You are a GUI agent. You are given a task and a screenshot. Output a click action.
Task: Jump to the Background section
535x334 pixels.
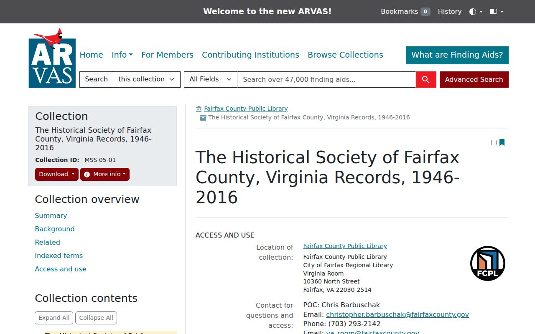pyautogui.click(x=55, y=229)
